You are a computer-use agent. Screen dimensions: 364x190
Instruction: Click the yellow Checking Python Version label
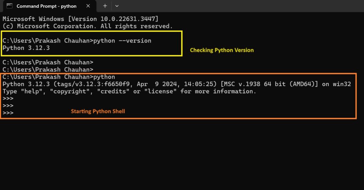(222, 50)
